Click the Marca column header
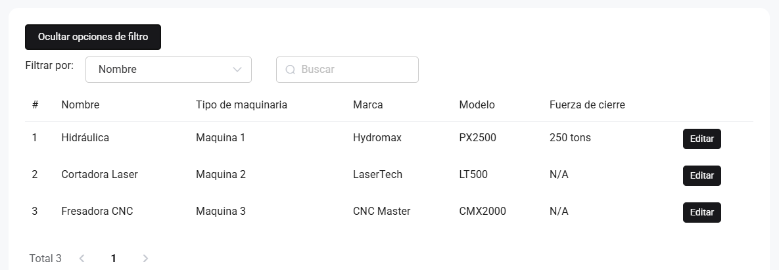 [367, 104]
